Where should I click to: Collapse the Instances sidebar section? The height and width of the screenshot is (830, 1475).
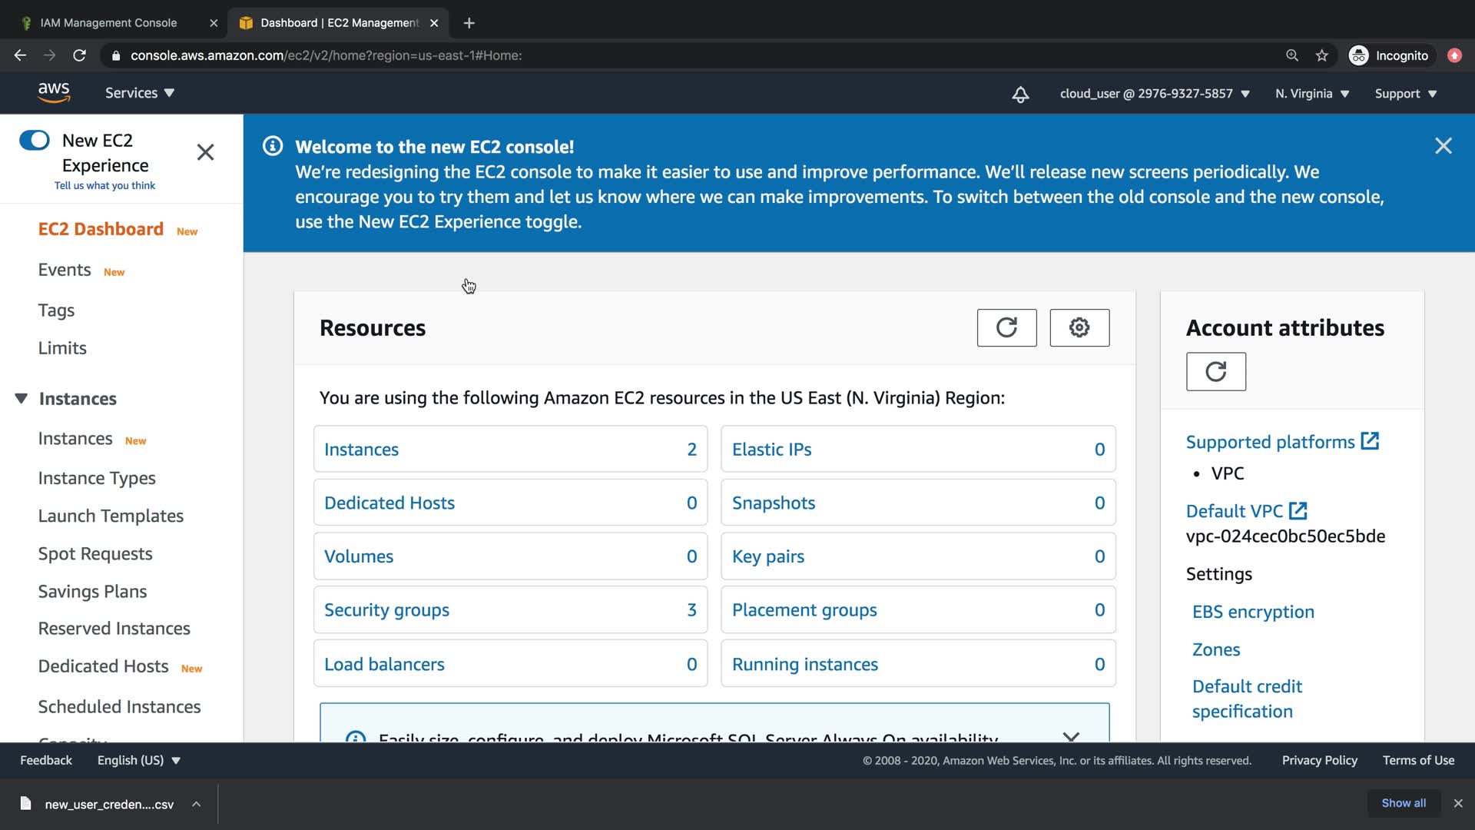pos(22,398)
